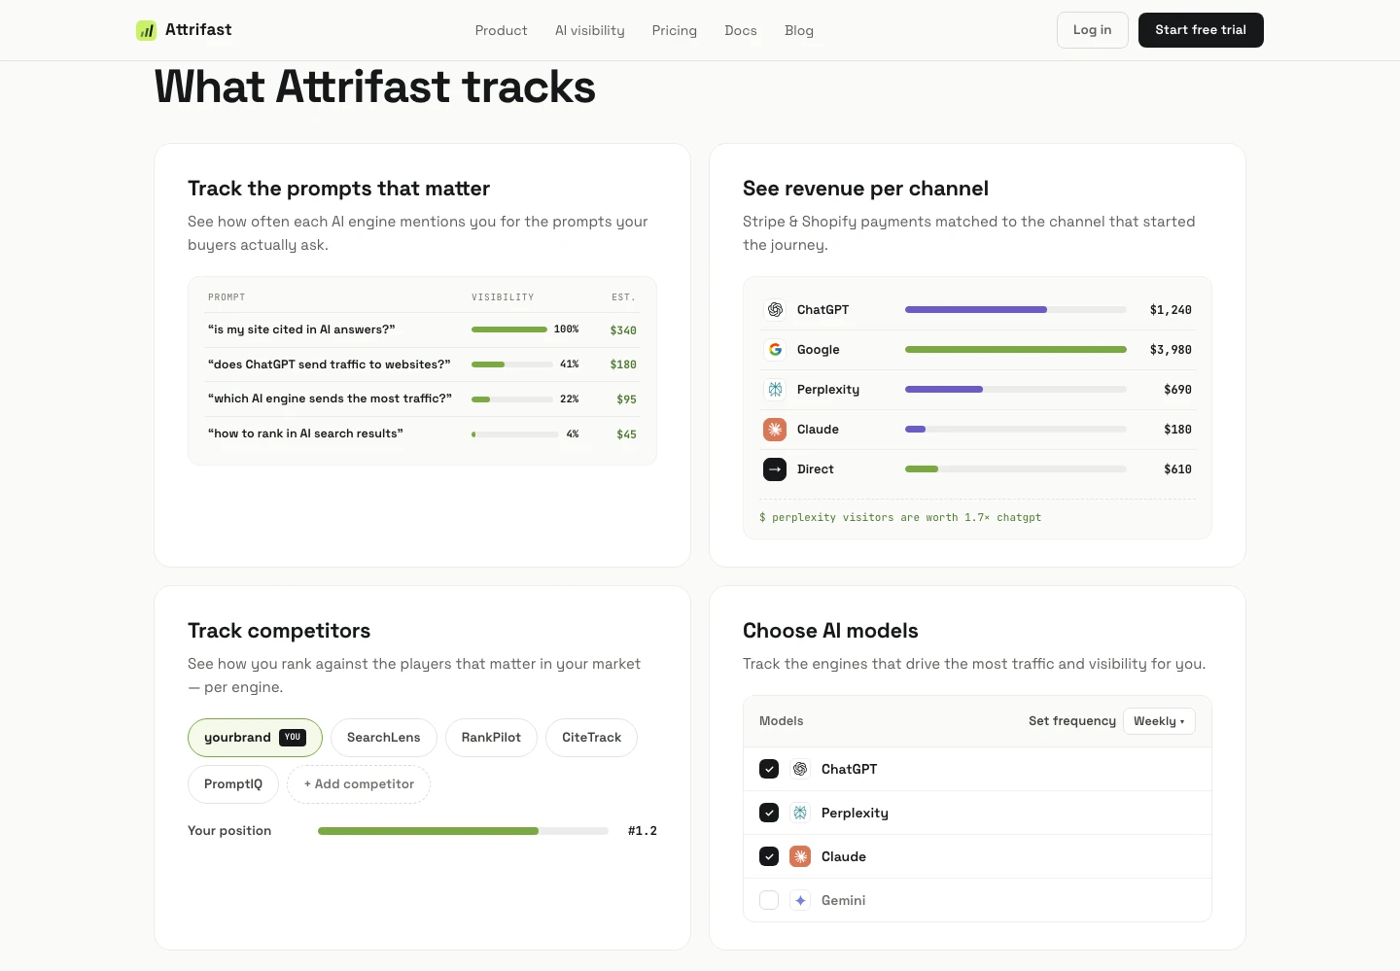The image size is (1400, 971).
Task: Click the Direct arrow icon
Action: pyautogui.click(x=775, y=468)
